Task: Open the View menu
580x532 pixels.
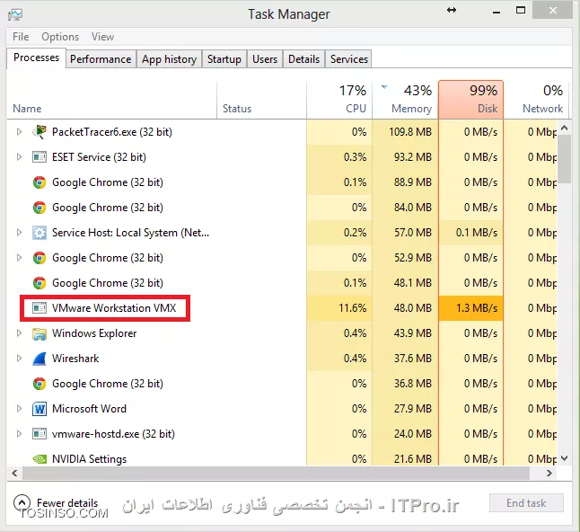Action: click(103, 37)
